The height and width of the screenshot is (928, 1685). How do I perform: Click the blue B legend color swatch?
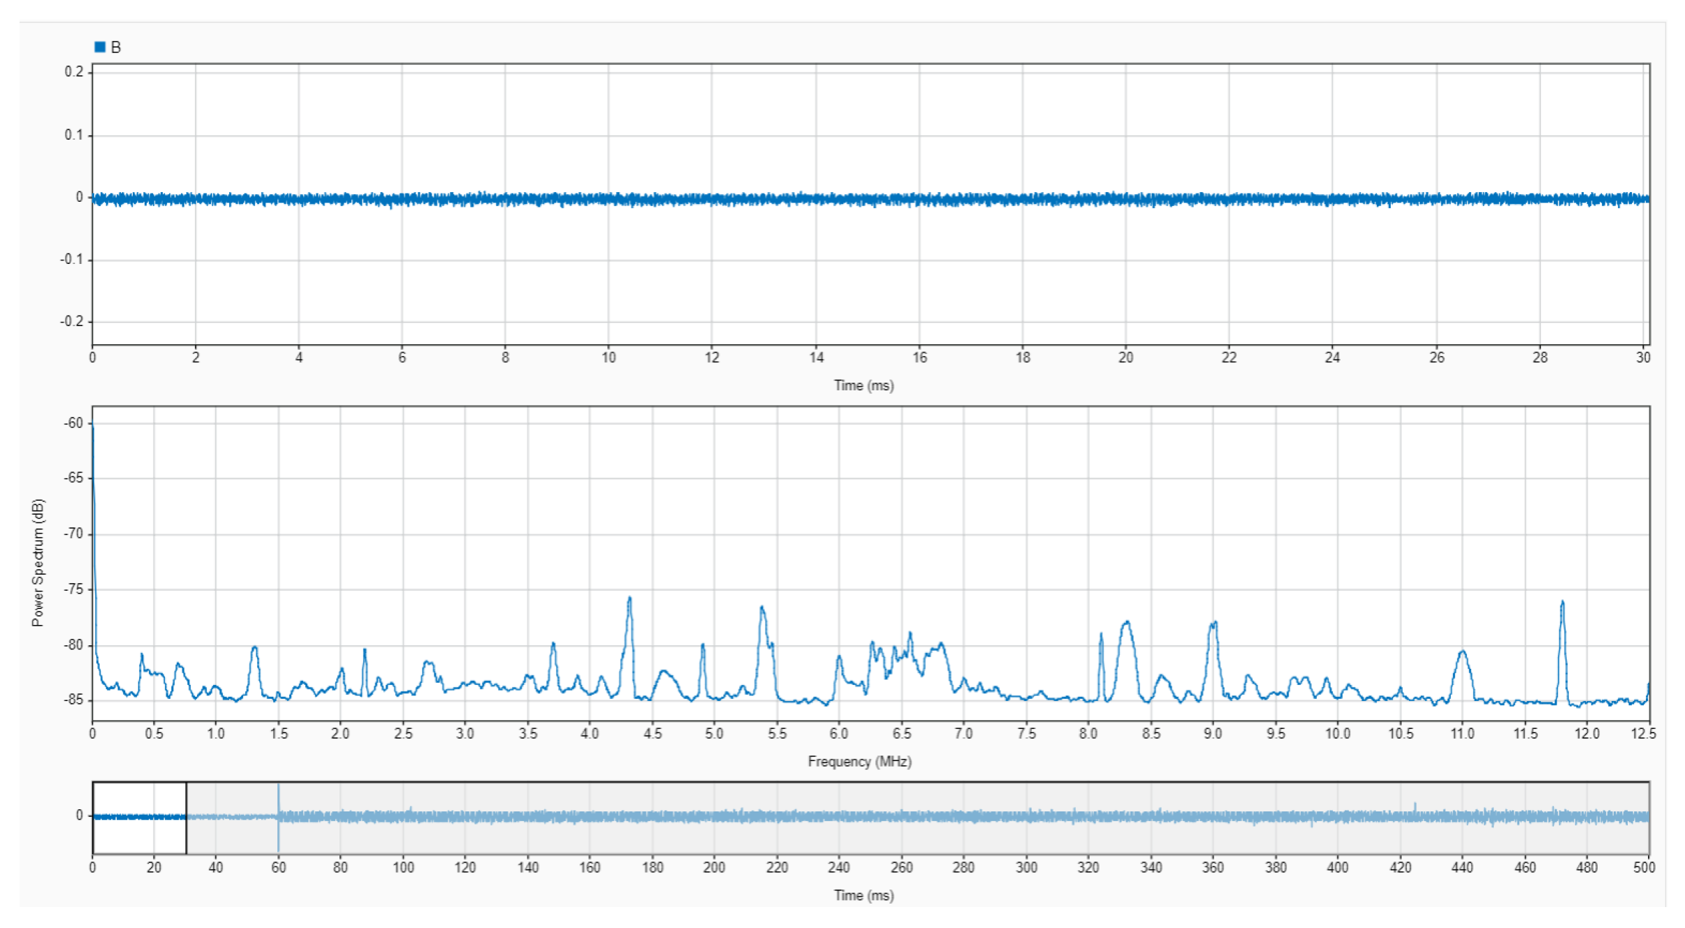(x=100, y=47)
